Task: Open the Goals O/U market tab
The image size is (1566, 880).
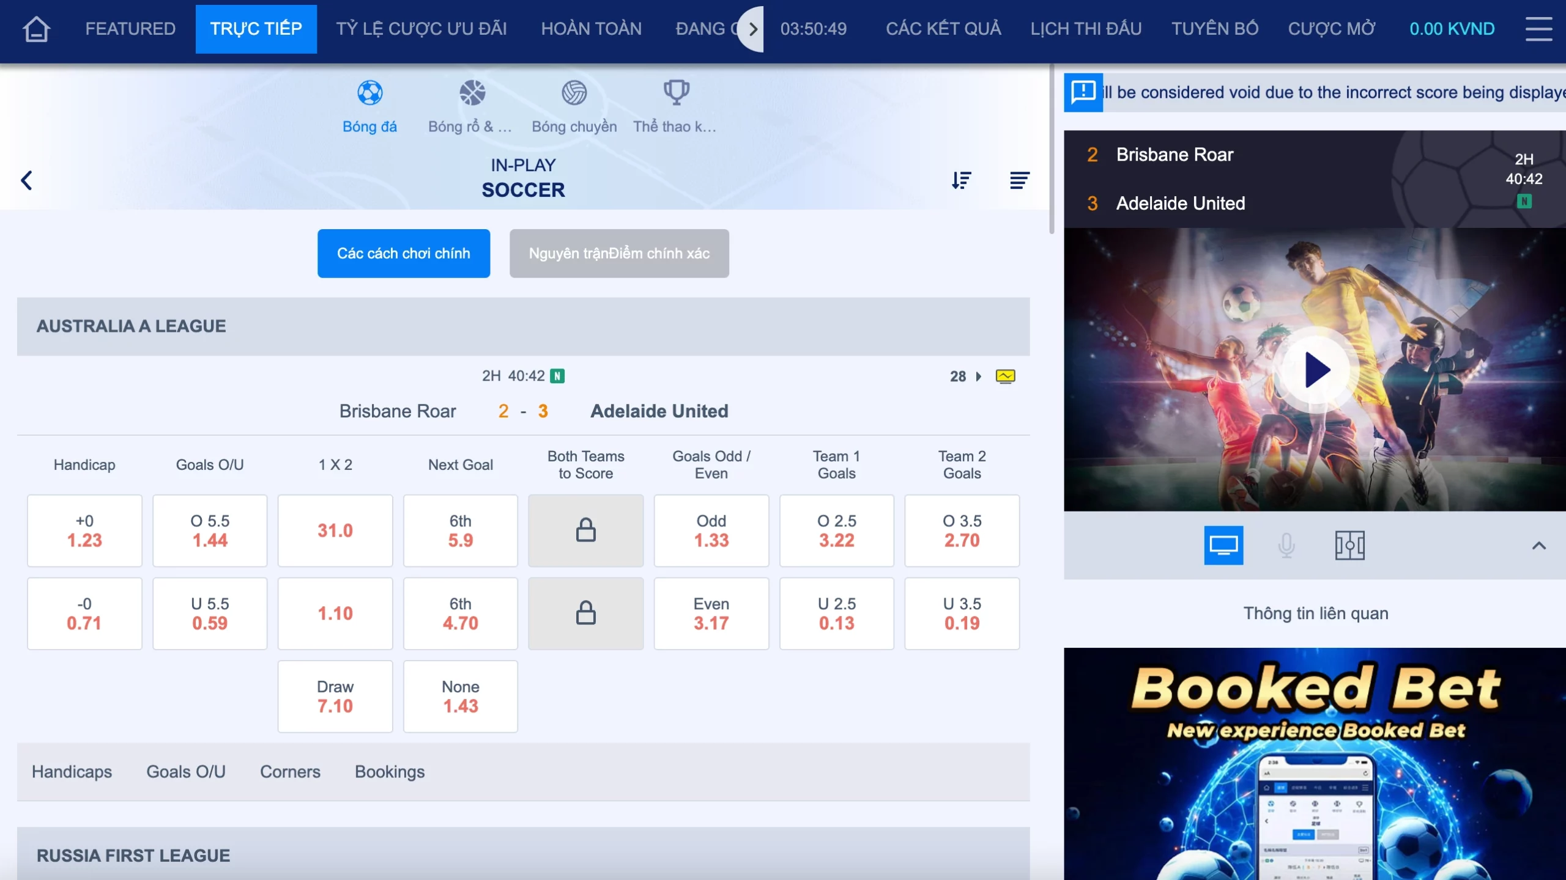Action: point(186,772)
